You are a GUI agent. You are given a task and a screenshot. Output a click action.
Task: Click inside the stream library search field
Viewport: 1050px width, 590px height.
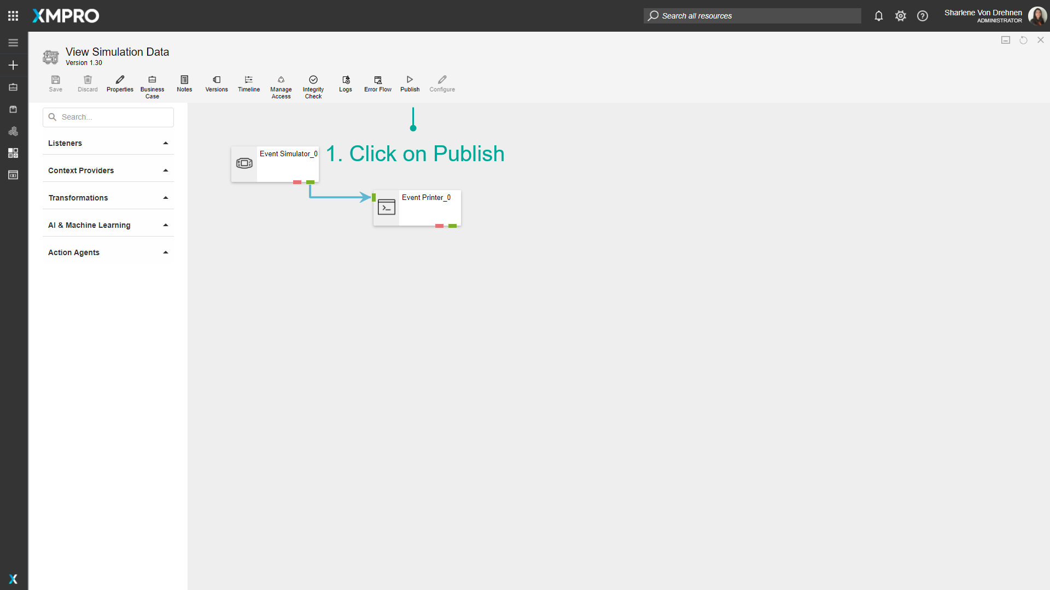[108, 117]
